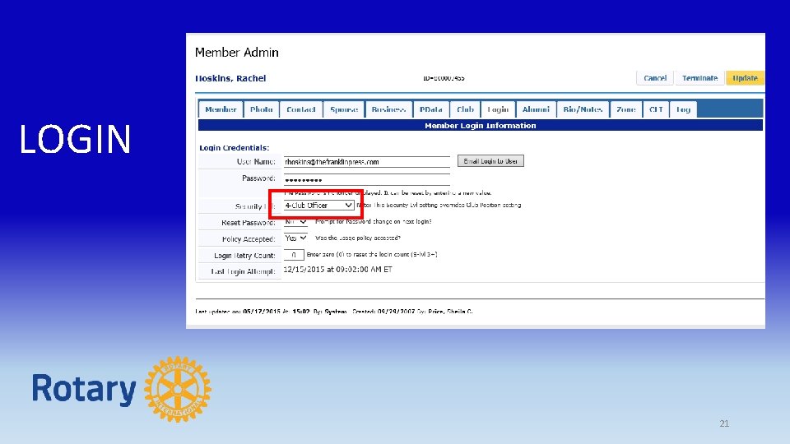Click the yellow Update button
Viewport: 790px width, 444px height.
tap(745, 78)
